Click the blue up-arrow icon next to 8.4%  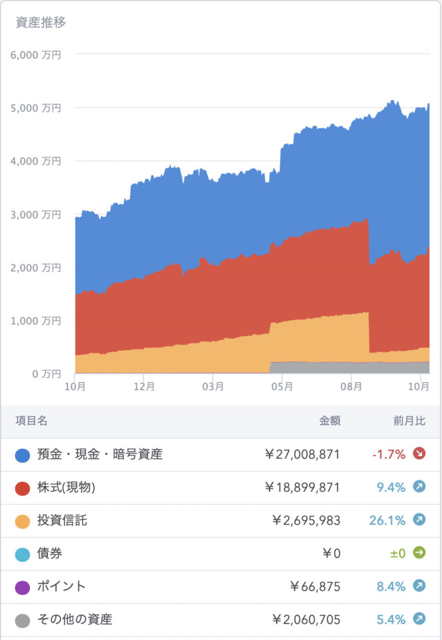click(419, 586)
